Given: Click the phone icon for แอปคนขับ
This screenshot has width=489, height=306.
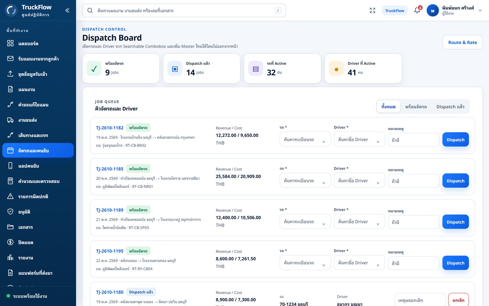Looking at the screenshot, I should click(10, 166).
